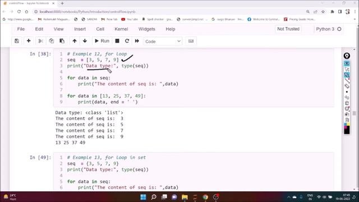Open the Windows Start menu
Image resolution: width=359 pixels, height=202 pixels.
point(144,197)
